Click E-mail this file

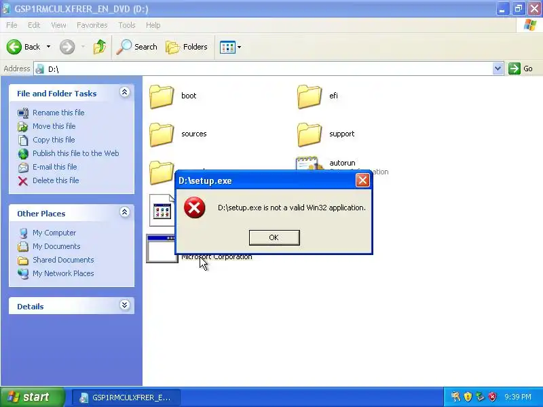[55, 166]
